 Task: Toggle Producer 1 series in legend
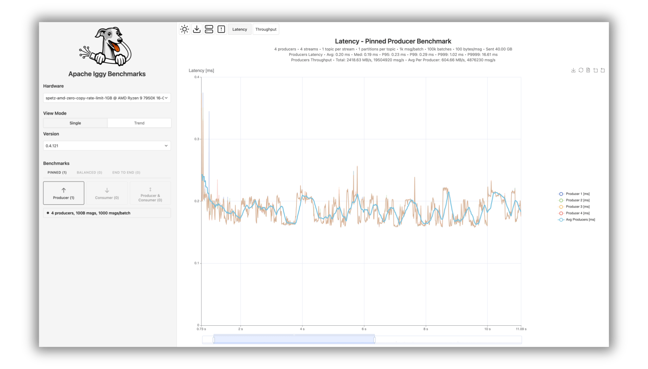click(577, 194)
